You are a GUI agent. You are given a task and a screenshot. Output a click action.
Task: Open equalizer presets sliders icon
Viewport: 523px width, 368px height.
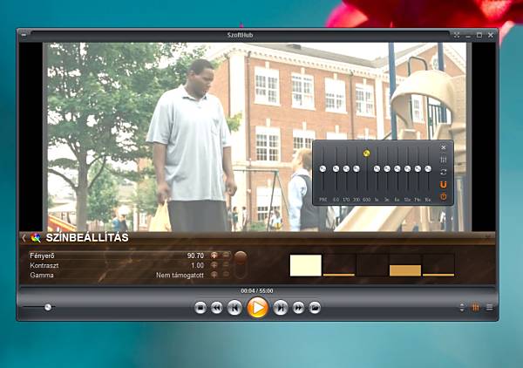[x=444, y=160]
